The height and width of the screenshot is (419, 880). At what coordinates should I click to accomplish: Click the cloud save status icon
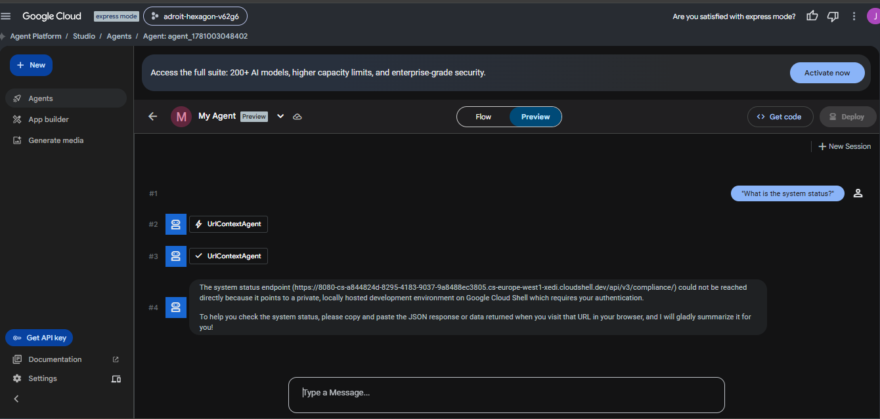pos(297,117)
